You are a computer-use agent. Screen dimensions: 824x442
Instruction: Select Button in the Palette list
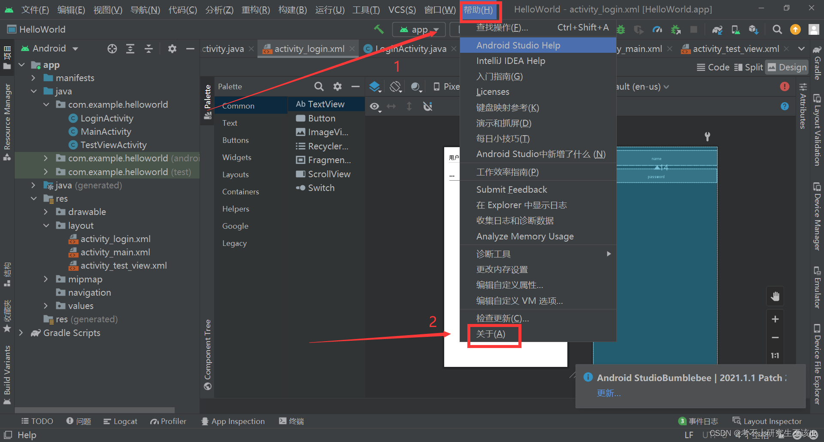321,118
